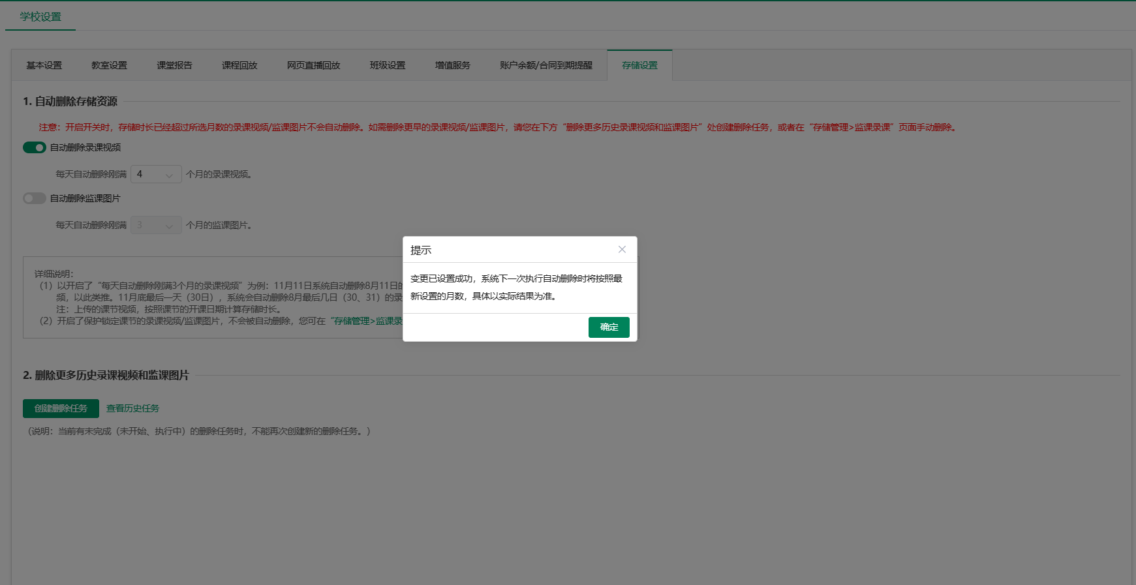The height and width of the screenshot is (585, 1136).
Task: Open the 增值服务 tab
Action: point(453,65)
